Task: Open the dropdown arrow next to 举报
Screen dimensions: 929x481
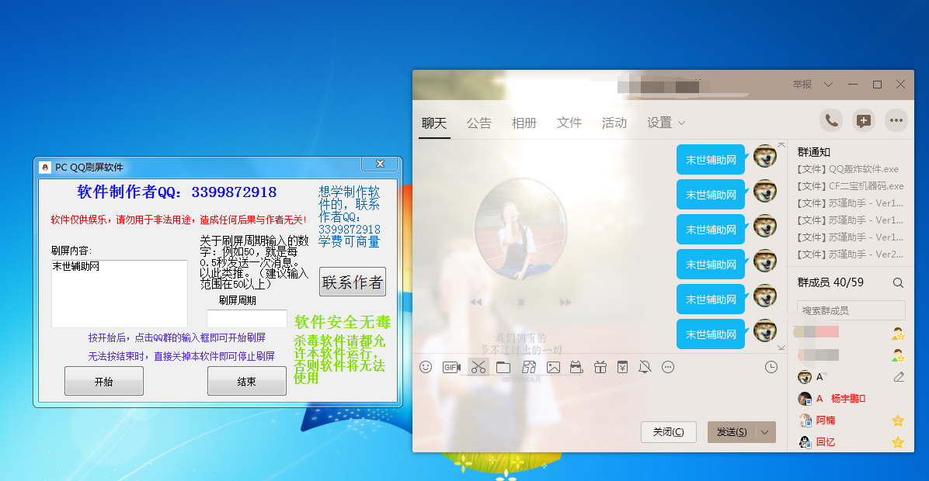Action: pos(828,85)
